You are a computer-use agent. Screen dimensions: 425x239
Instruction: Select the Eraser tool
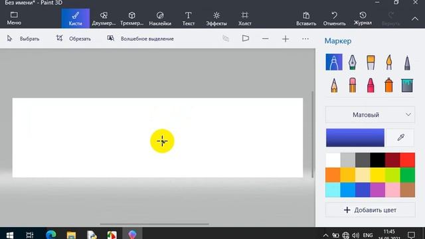353,85
